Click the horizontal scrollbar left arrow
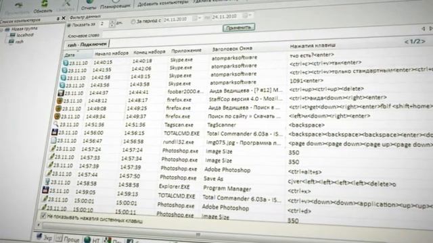 tap(39, 225)
